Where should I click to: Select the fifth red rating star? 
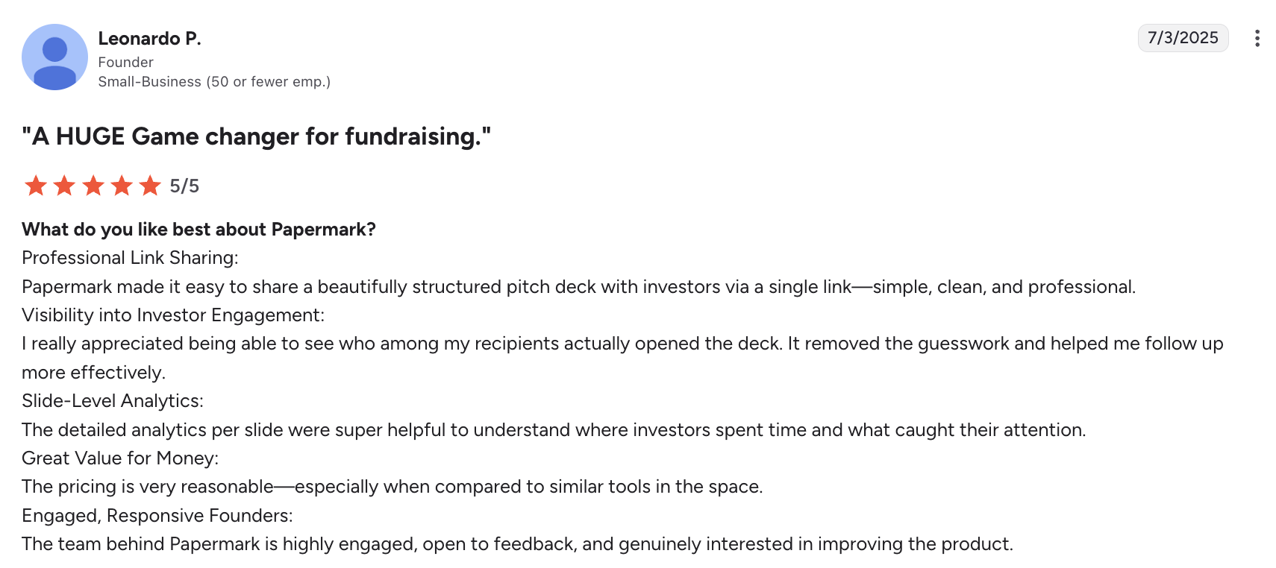(151, 186)
